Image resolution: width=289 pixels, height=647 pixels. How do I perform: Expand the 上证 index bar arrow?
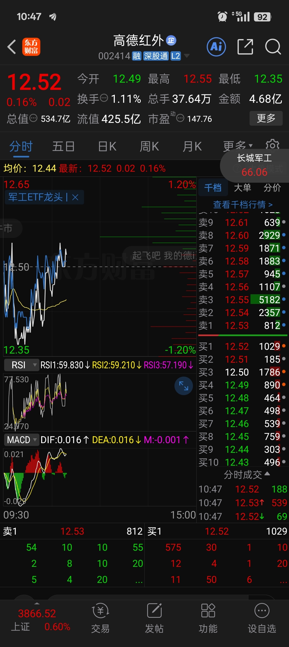[x=37, y=604]
